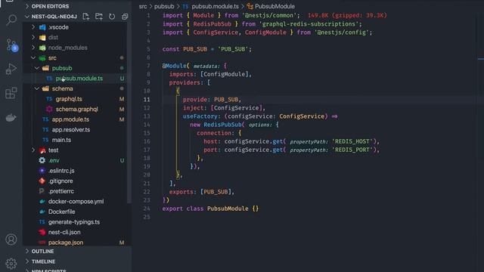Open .eslintrc.js file

pyautogui.click(x=61, y=171)
